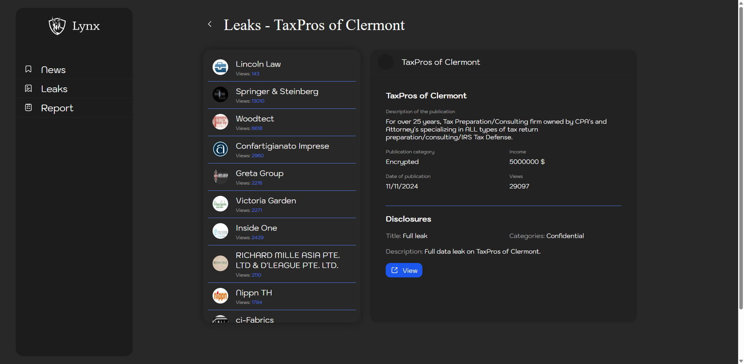This screenshot has height=364, width=744.
Task: Open the Report menu item
Action: (57, 108)
